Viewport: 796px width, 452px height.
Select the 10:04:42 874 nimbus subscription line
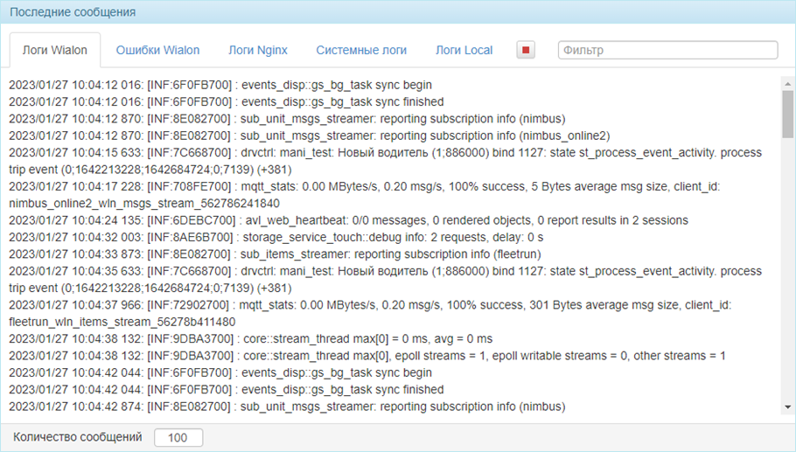coord(287,407)
